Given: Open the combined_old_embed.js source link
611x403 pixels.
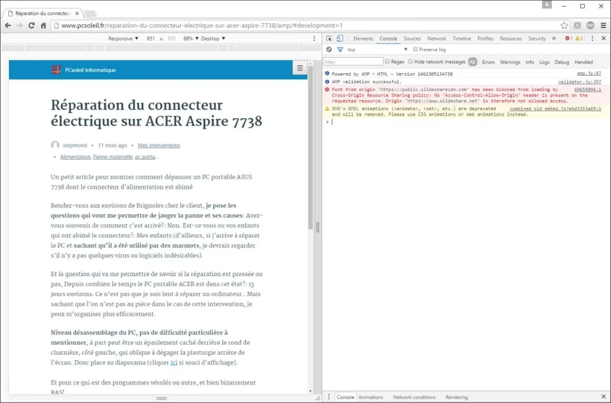Looking at the screenshot, I should tap(556, 109).
